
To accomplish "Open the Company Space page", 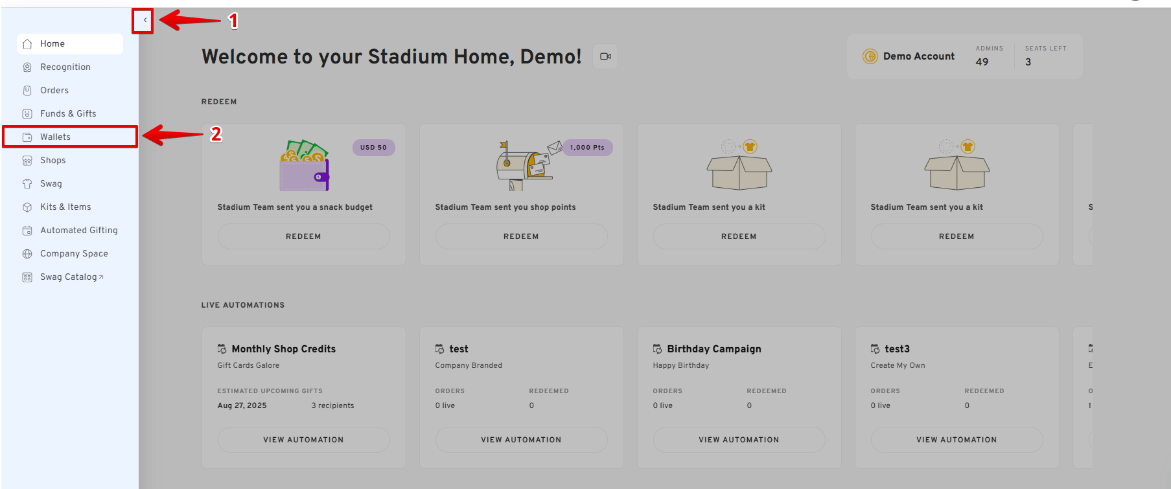I will (74, 254).
